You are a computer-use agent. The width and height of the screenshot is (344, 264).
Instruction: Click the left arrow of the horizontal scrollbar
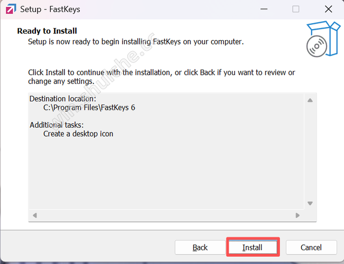35,215
